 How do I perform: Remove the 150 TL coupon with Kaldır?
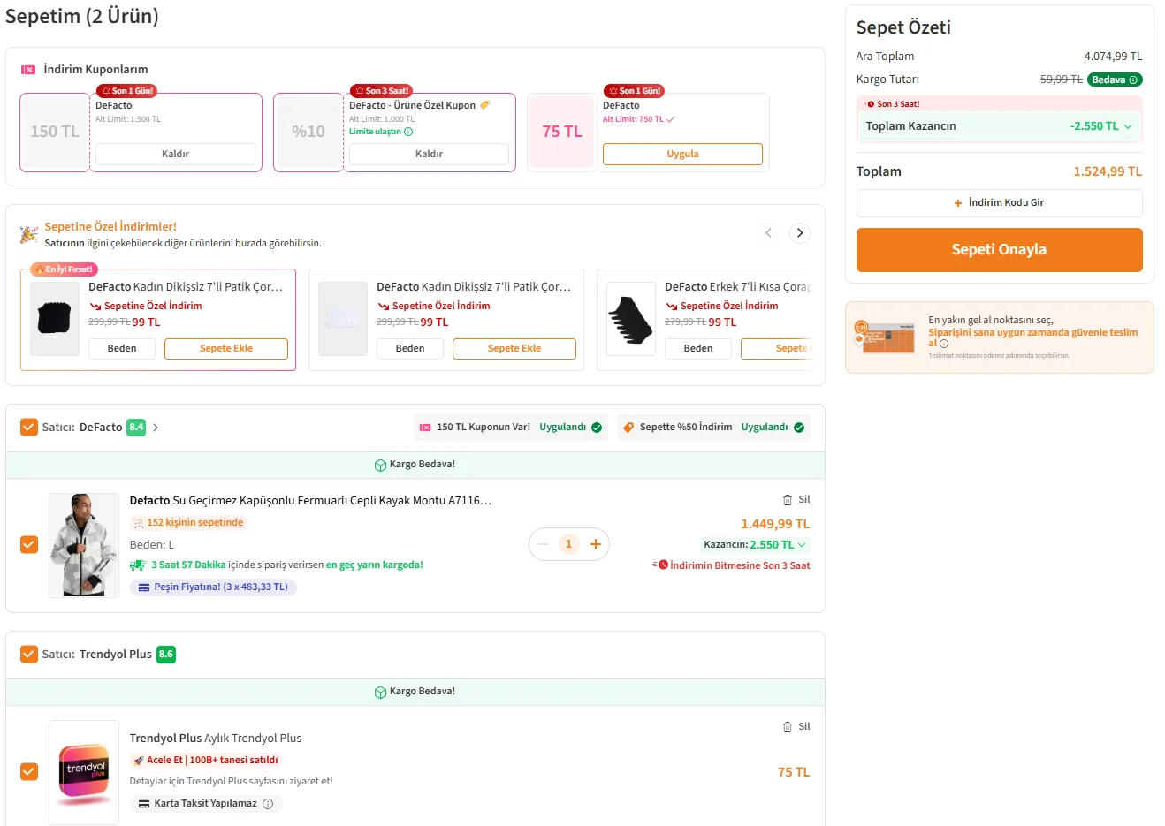pyautogui.click(x=175, y=154)
